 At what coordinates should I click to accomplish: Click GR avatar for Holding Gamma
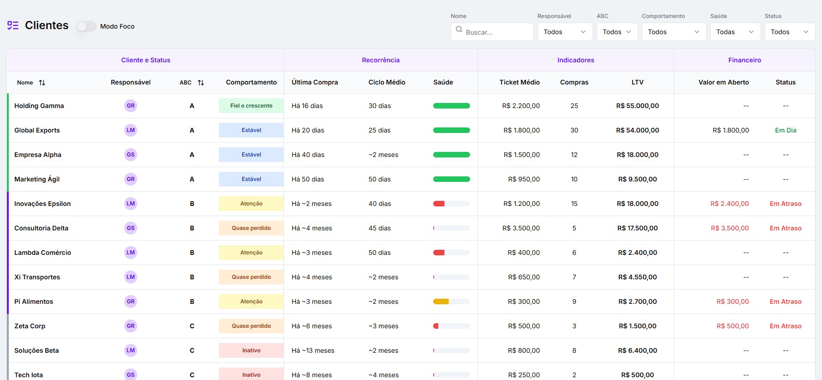click(x=131, y=106)
